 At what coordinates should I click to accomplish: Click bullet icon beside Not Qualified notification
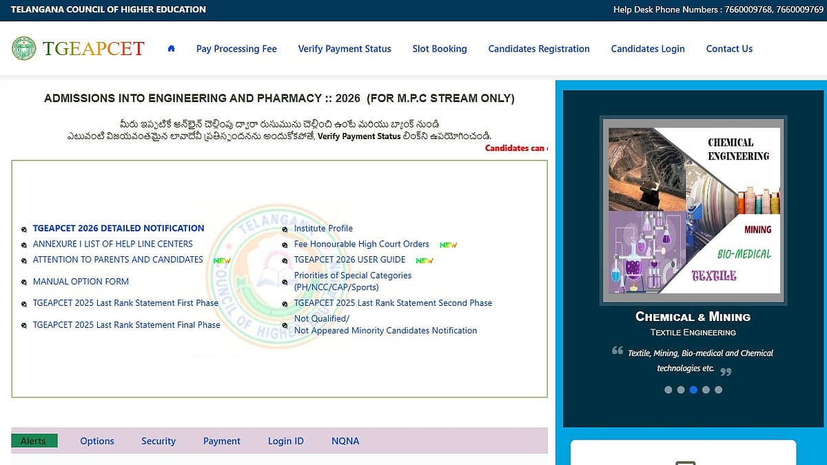pos(286,325)
